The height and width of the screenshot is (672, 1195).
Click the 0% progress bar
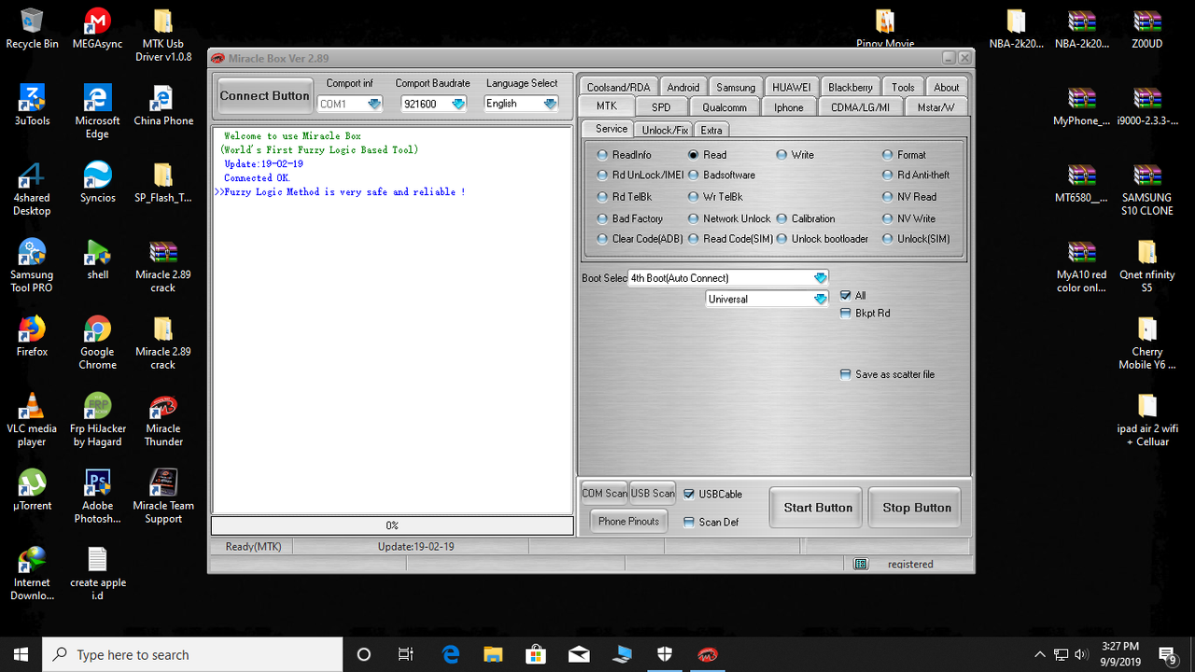click(x=392, y=526)
